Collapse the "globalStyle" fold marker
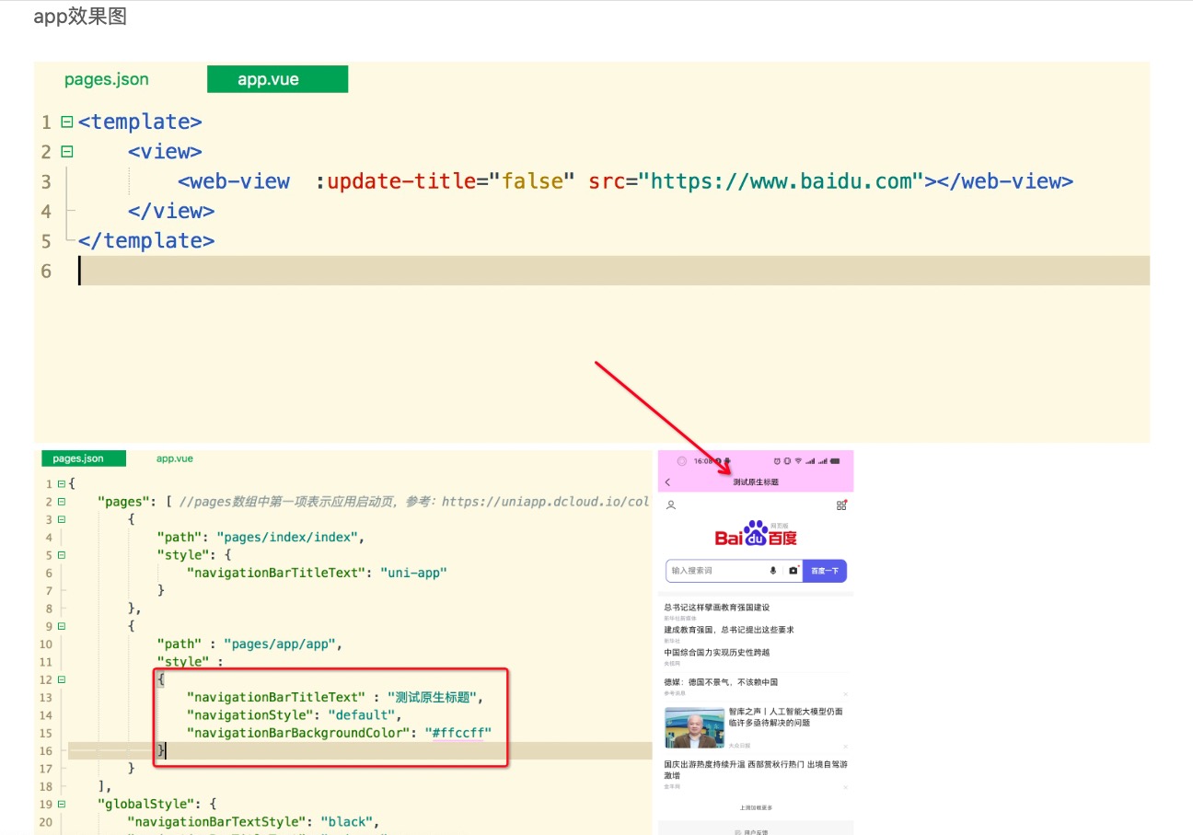This screenshot has width=1193, height=835. [x=62, y=804]
